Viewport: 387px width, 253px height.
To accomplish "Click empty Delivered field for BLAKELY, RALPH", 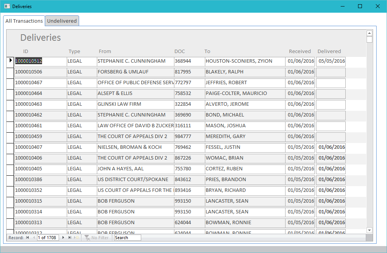I will pyautogui.click(x=331, y=72).
